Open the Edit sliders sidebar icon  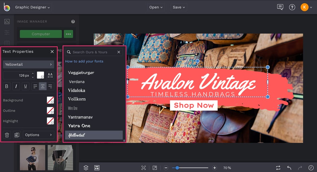7,32
